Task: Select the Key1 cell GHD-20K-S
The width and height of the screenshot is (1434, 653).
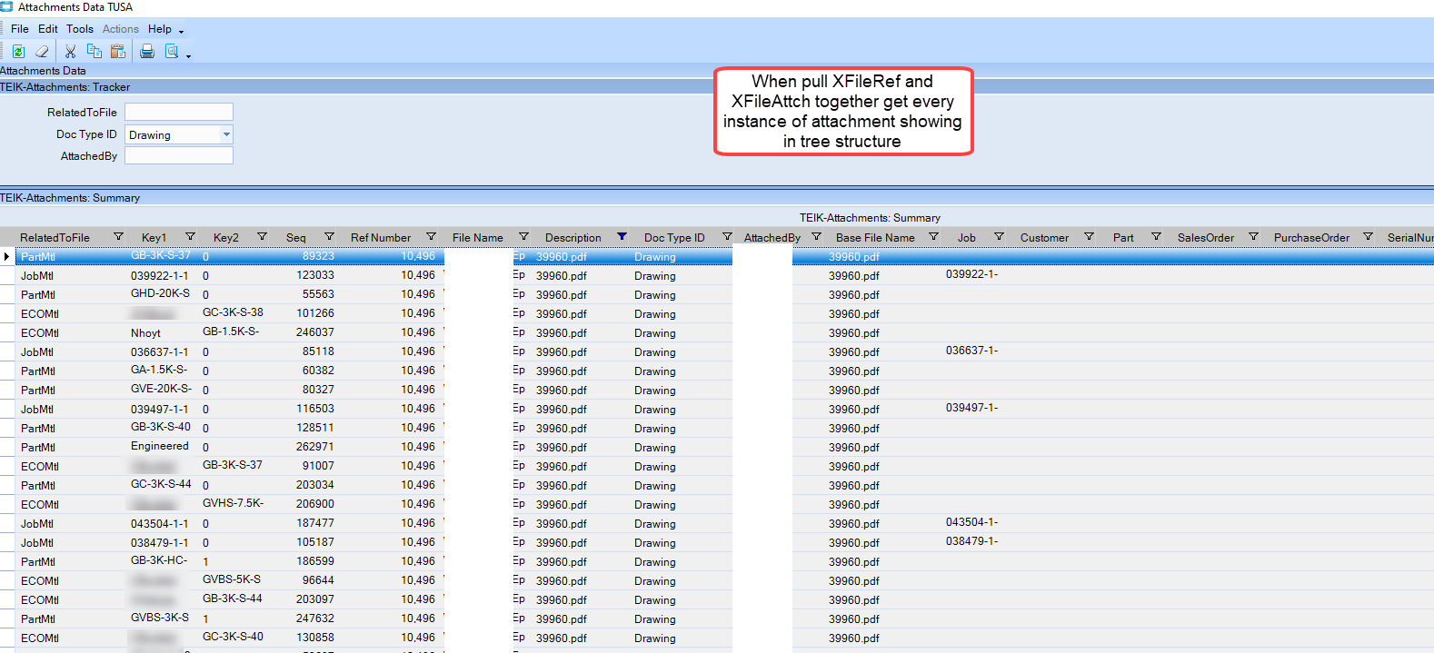Action: click(x=161, y=293)
